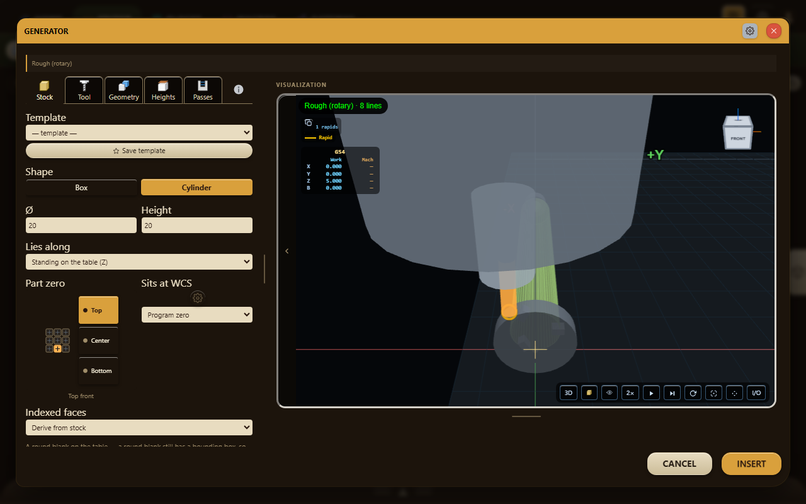
Task: Click the layers icon above '1 rapids'
Action: click(x=309, y=123)
